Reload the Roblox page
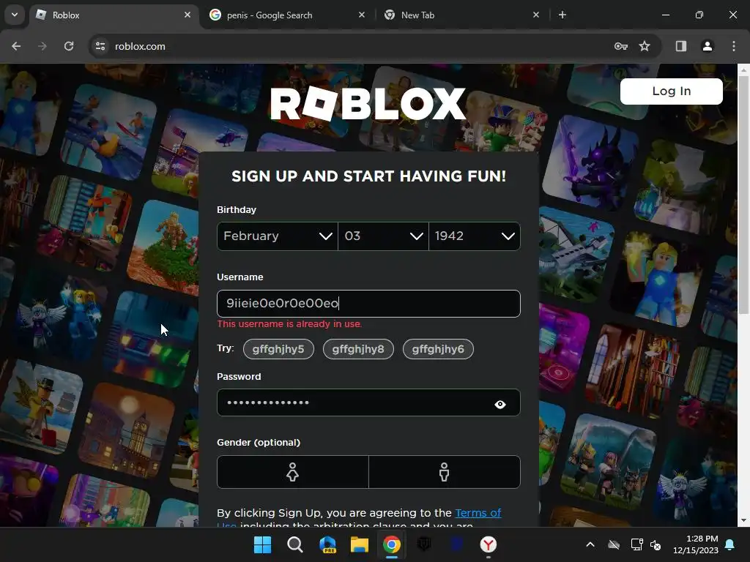The image size is (750, 562). 69,46
